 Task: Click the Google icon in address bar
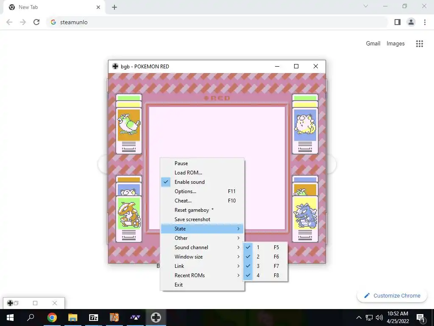(x=53, y=22)
